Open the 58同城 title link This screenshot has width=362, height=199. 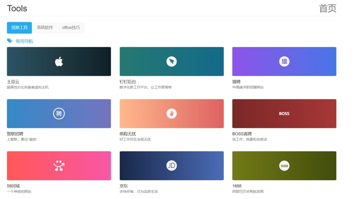(13, 186)
